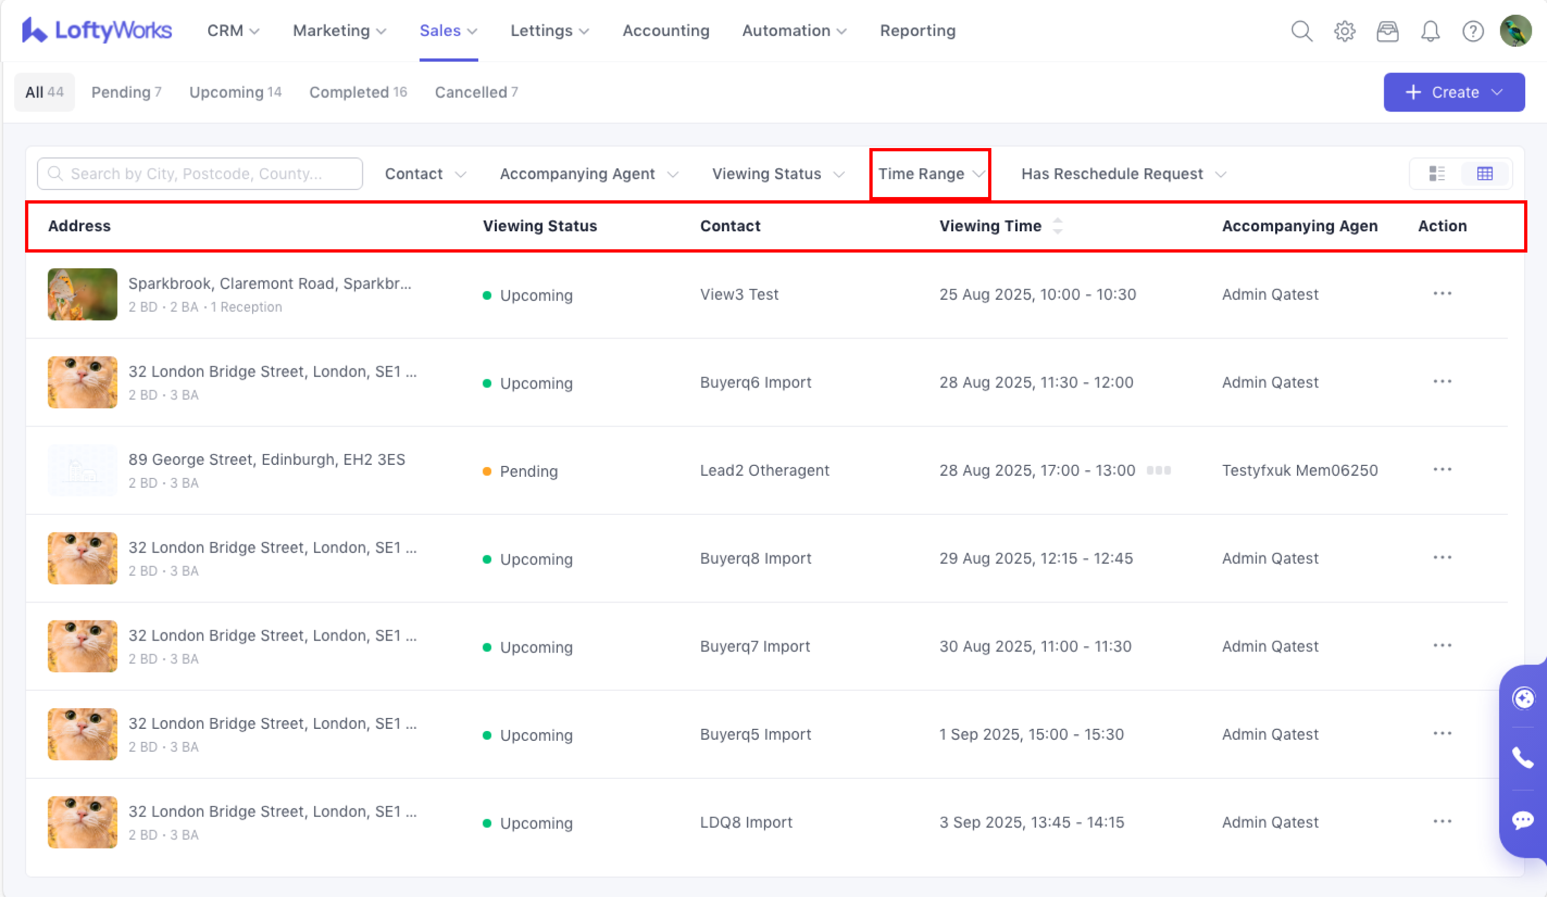The width and height of the screenshot is (1547, 897).
Task: Open actions menu for View3 Test row
Action: [1442, 294]
